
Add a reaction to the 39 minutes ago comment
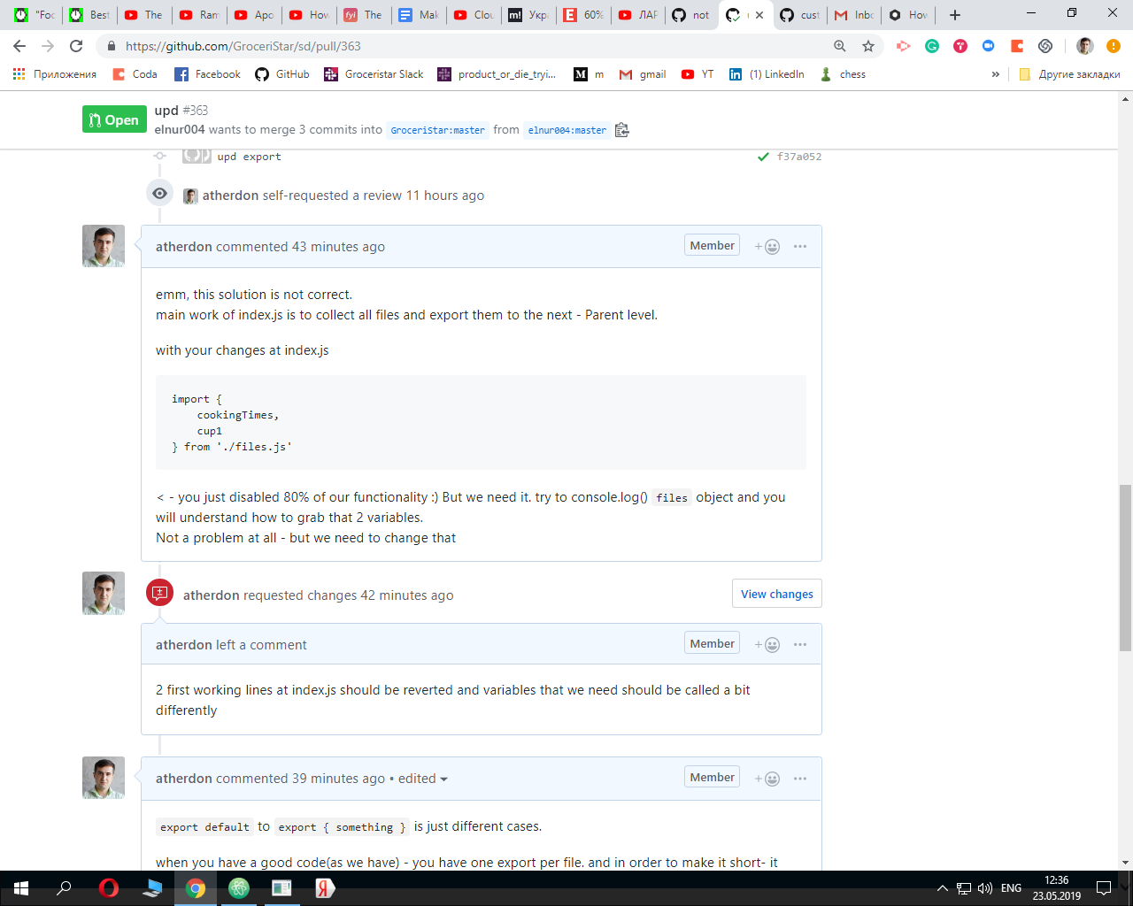[767, 779]
